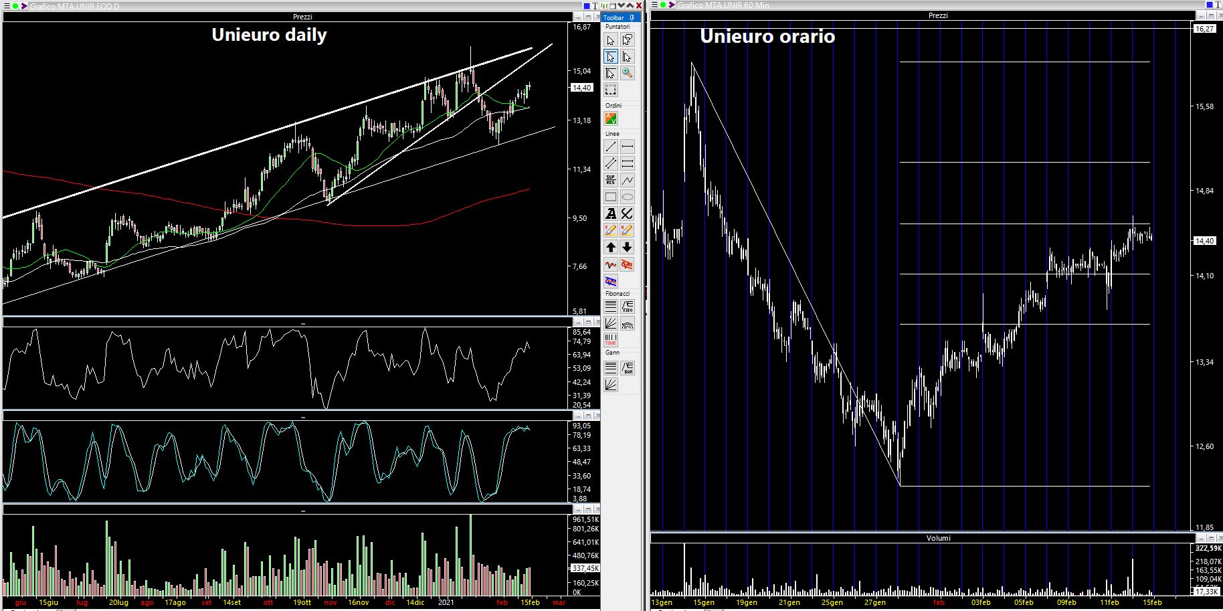
Task: Click purple arrow icon in daily chart title
Action: [x=24, y=6]
